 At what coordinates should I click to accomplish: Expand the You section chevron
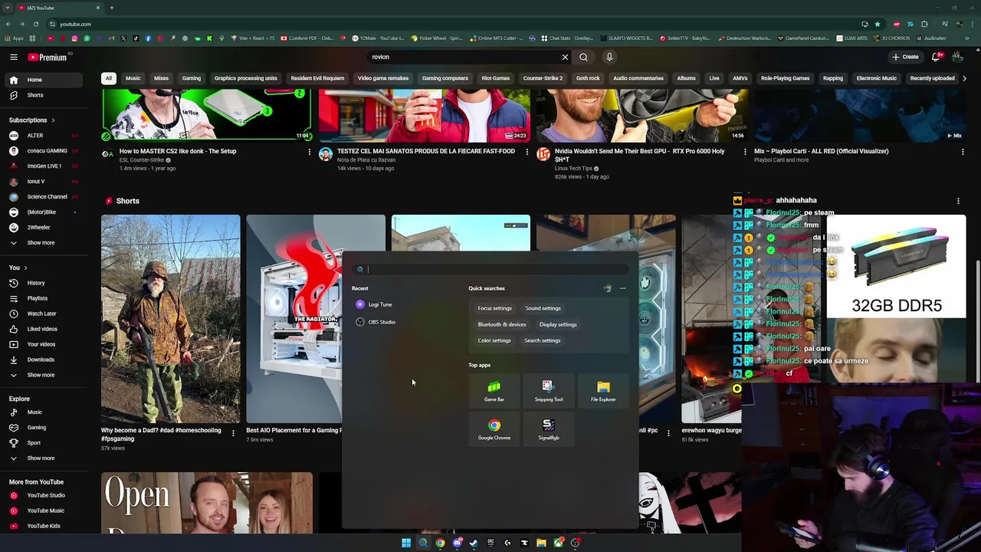(25, 268)
